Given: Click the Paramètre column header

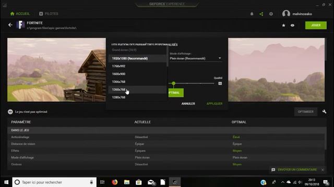Looking at the screenshot, I should (x=21, y=122).
